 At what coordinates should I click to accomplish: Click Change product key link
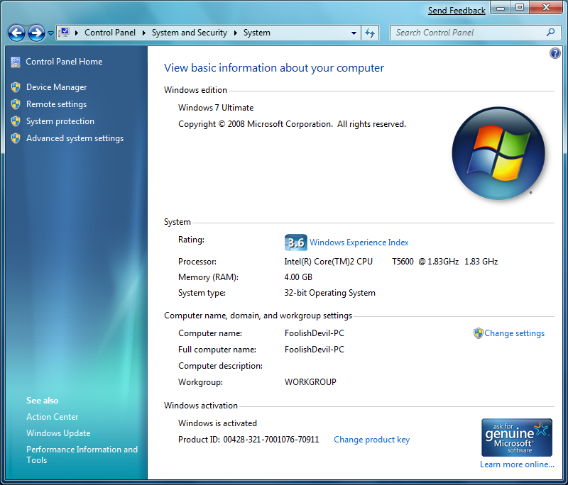(371, 440)
